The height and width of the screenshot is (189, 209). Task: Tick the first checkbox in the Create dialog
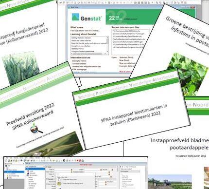coord(62,180)
